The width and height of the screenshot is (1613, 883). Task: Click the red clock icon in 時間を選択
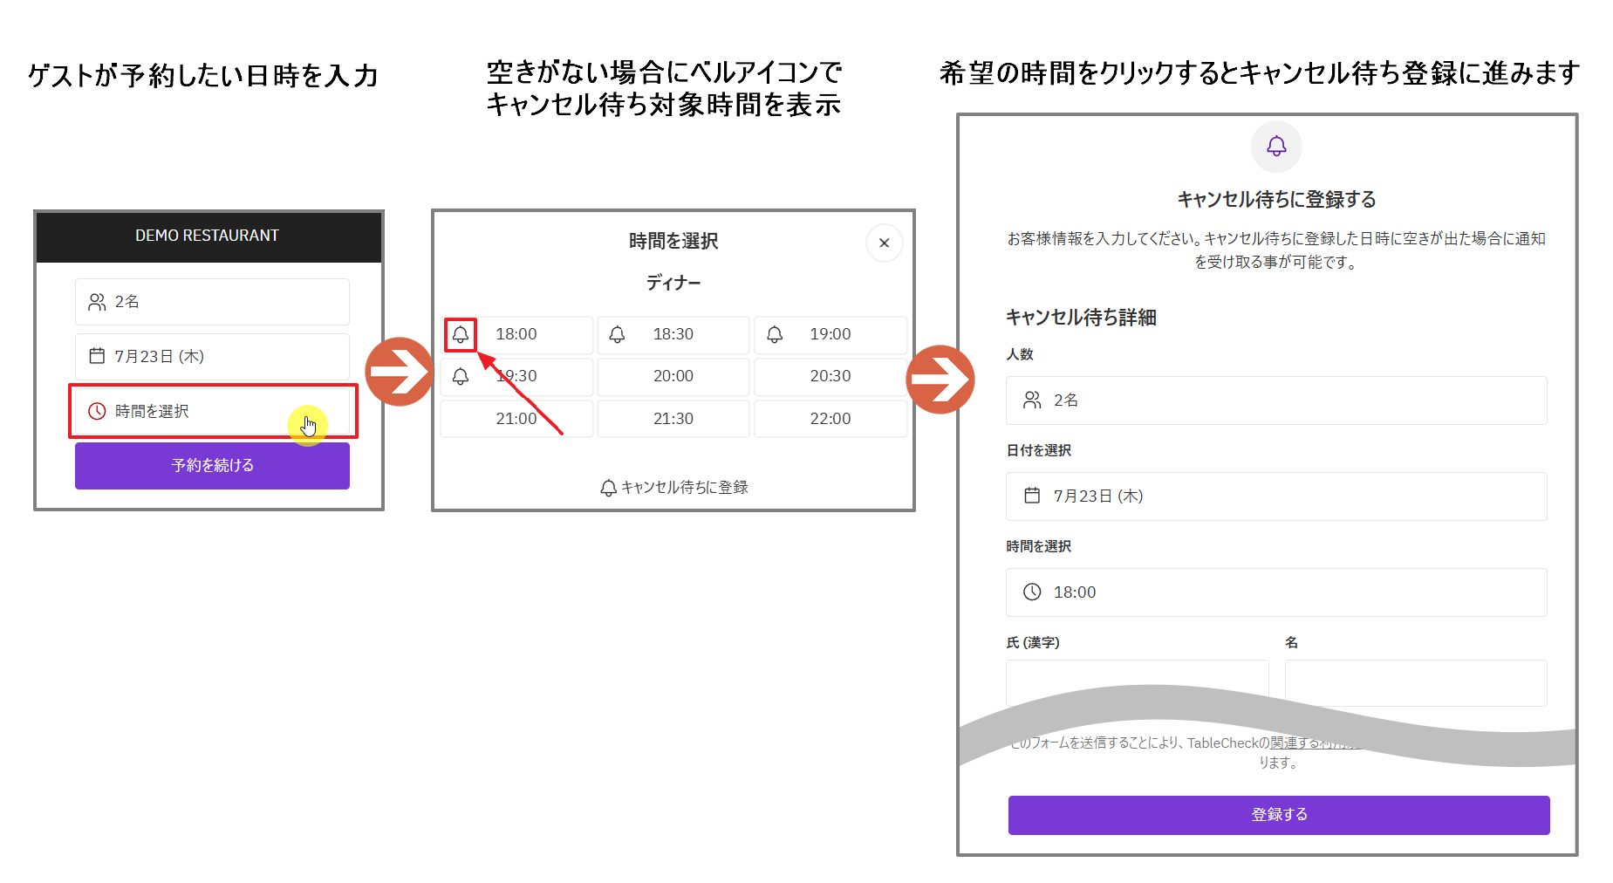point(97,411)
